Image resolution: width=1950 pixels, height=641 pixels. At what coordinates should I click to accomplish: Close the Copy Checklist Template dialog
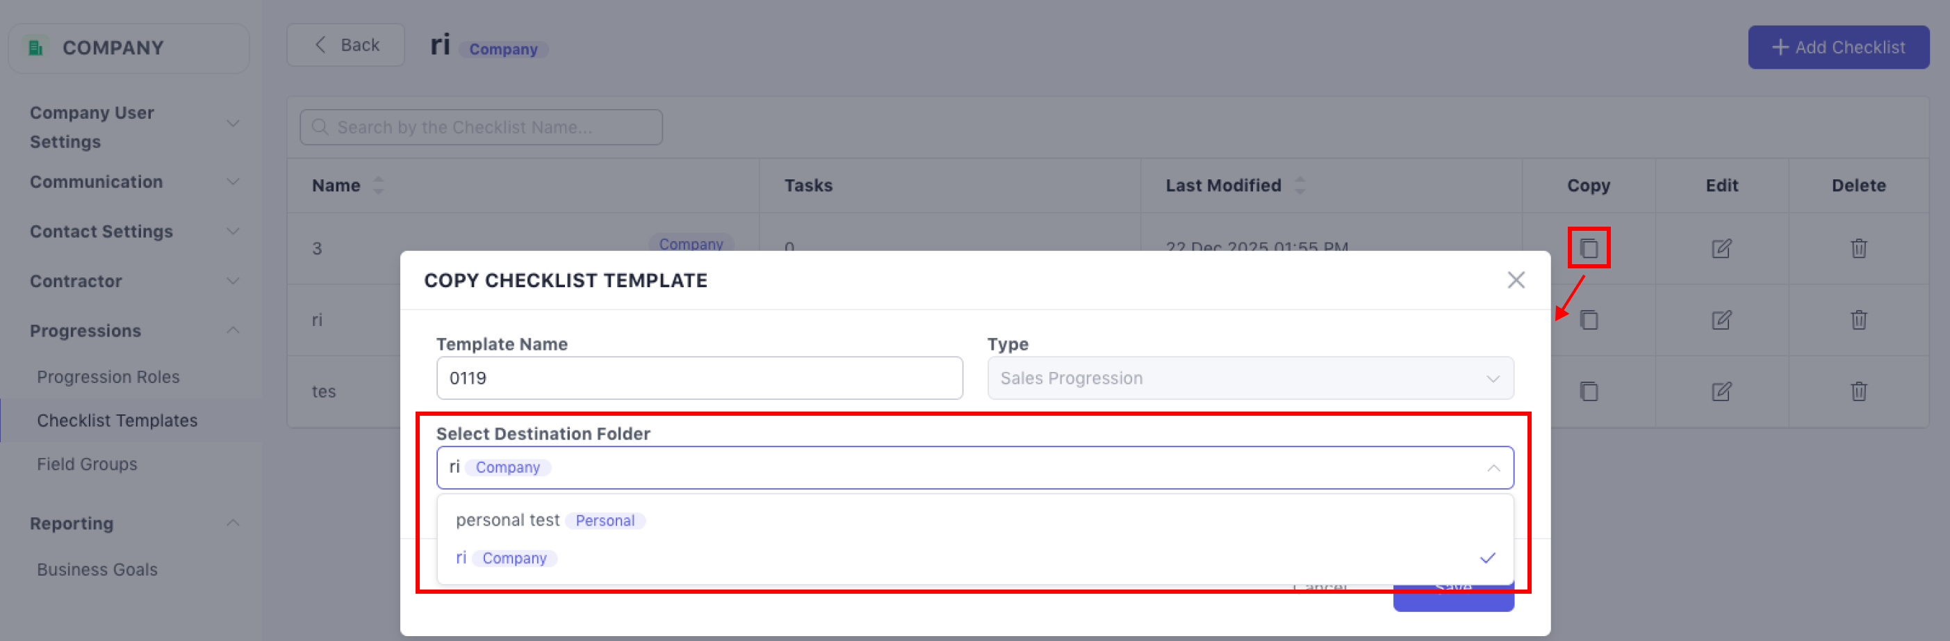(1515, 280)
